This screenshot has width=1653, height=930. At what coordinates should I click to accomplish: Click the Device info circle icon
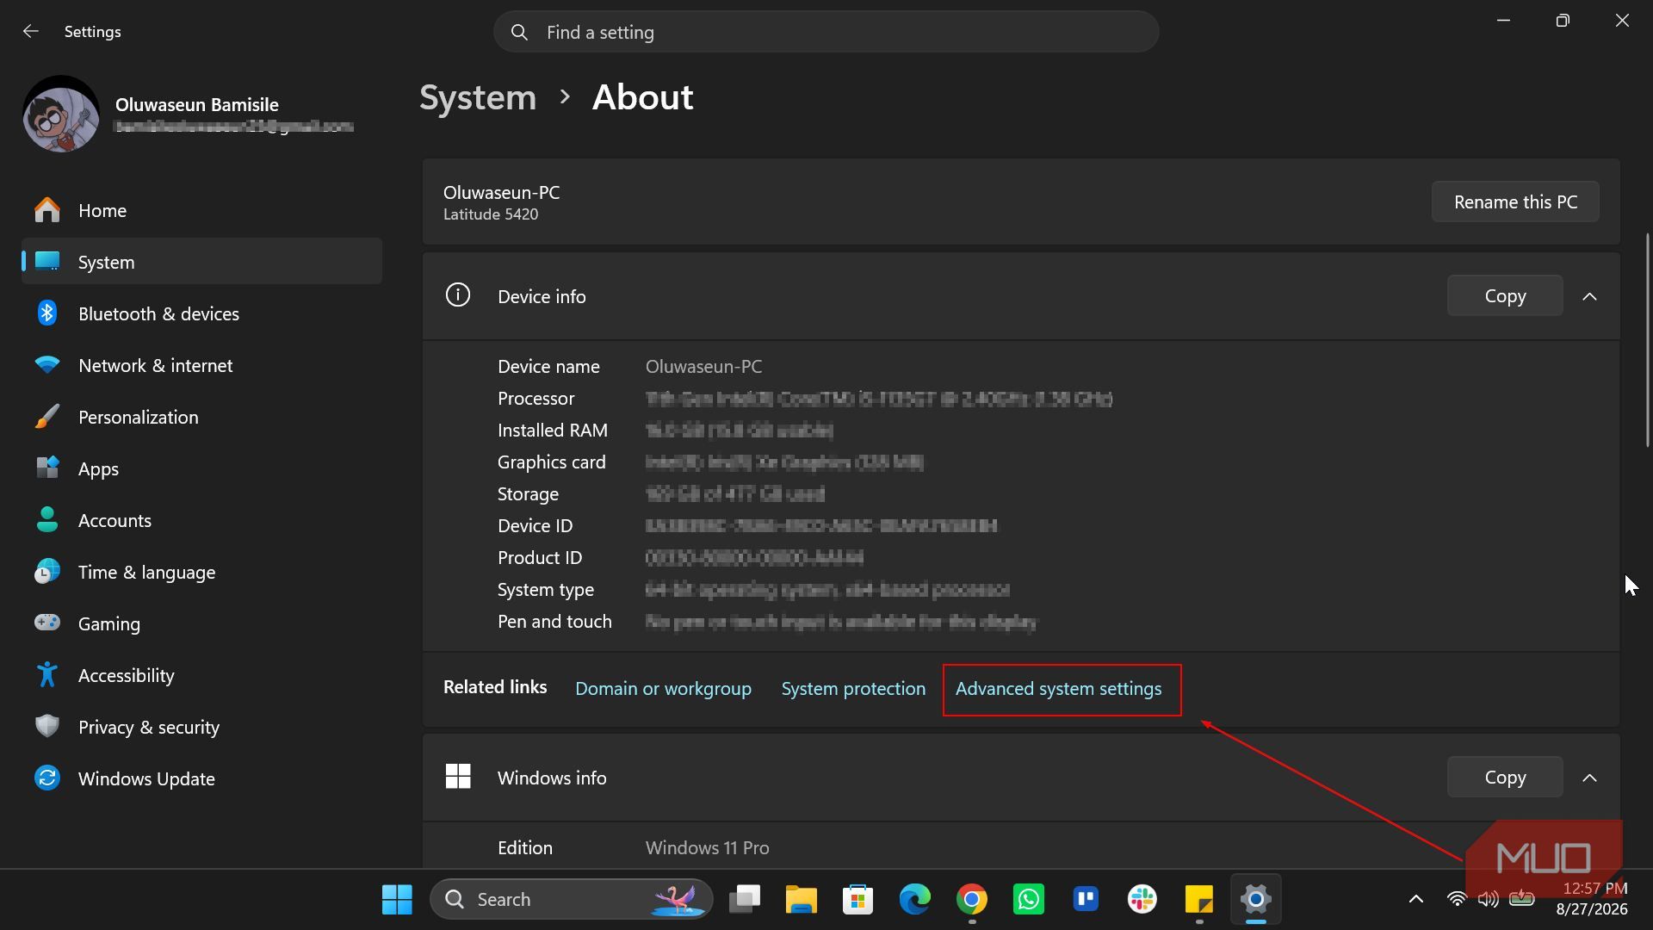click(458, 295)
